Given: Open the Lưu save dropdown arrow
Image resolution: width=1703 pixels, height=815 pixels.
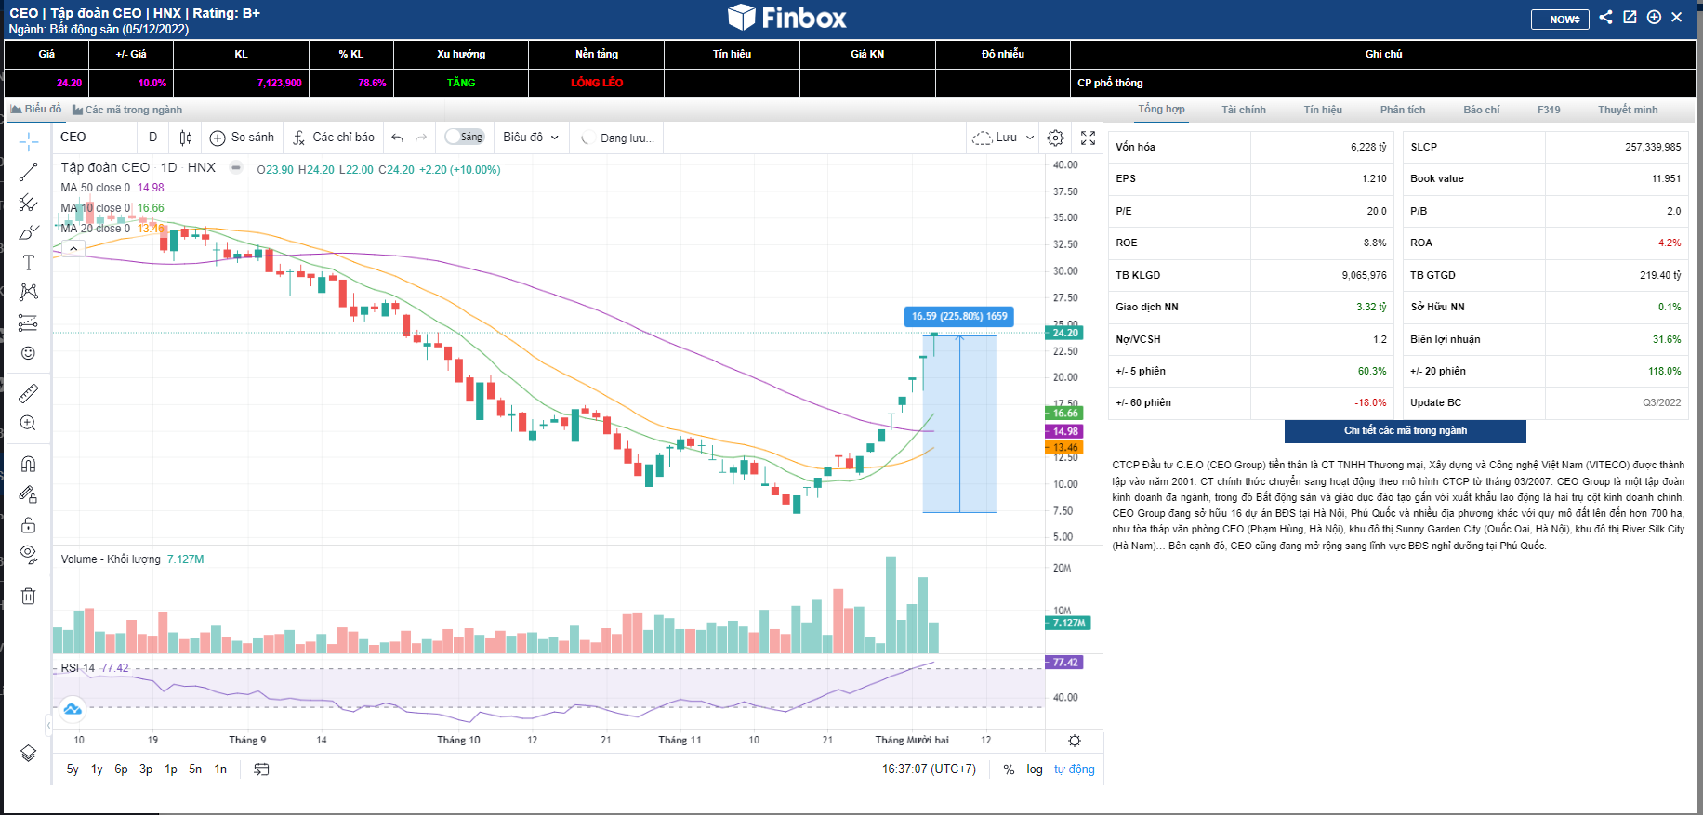Looking at the screenshot, I should pyautogui.click(x=1030, y=138).
